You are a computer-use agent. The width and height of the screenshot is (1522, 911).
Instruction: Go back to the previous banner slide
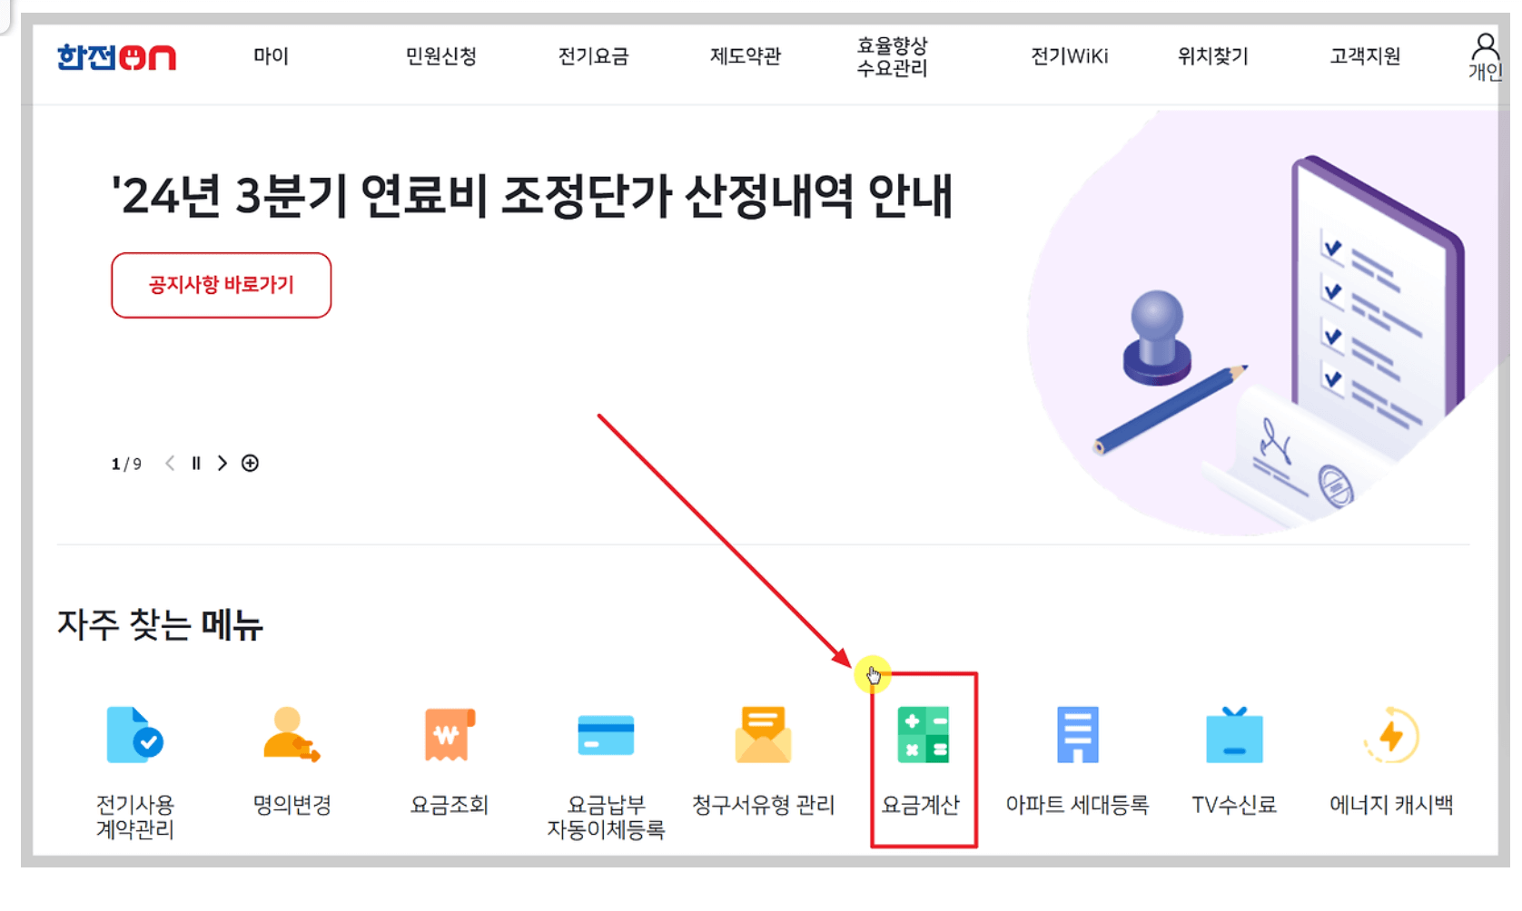click(170, 463)
